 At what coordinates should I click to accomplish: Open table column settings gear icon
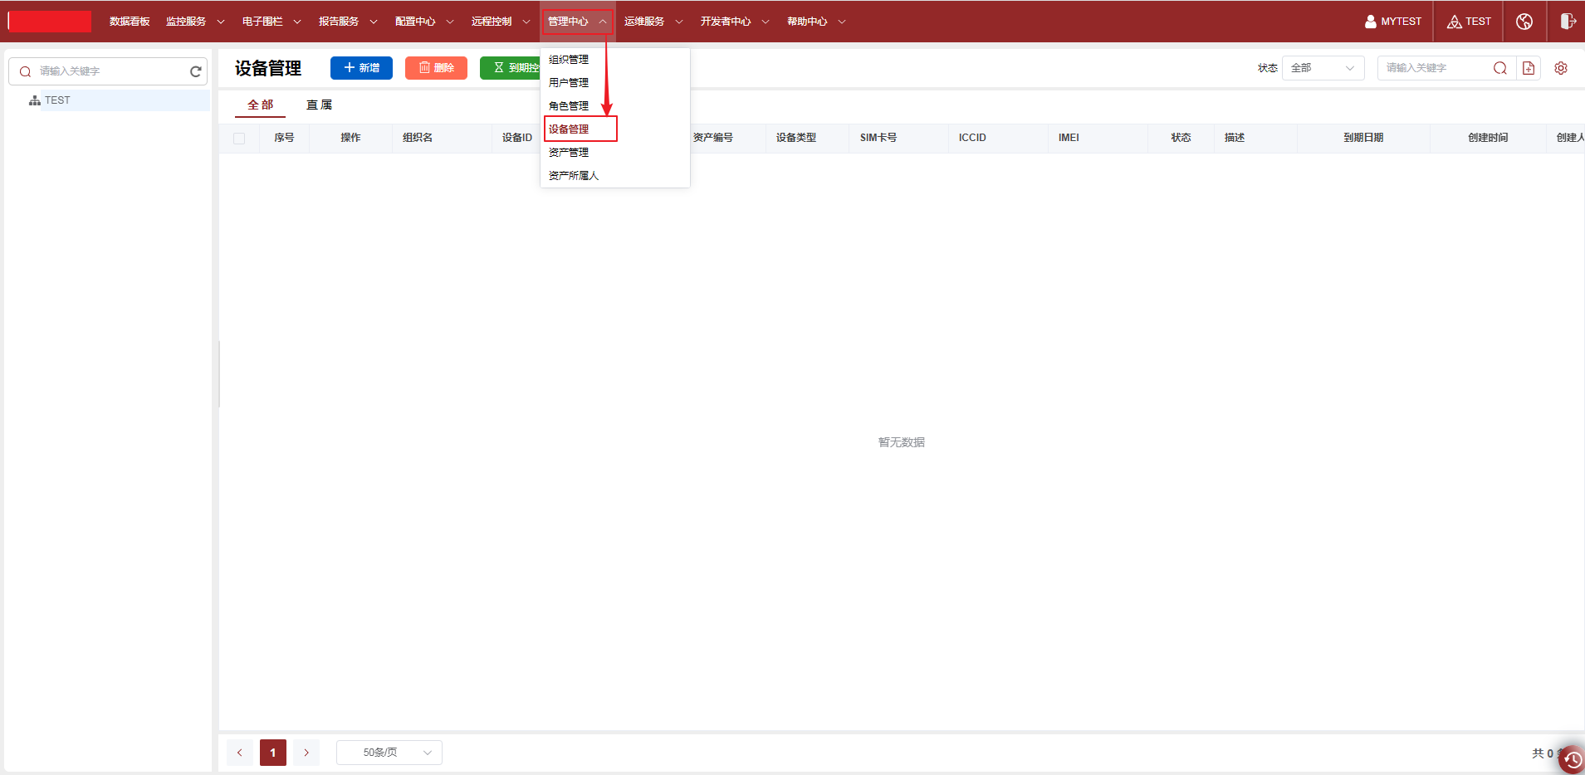[1561, 68]
